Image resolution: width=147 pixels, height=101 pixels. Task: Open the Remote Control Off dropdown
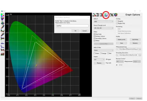[120, 61]
